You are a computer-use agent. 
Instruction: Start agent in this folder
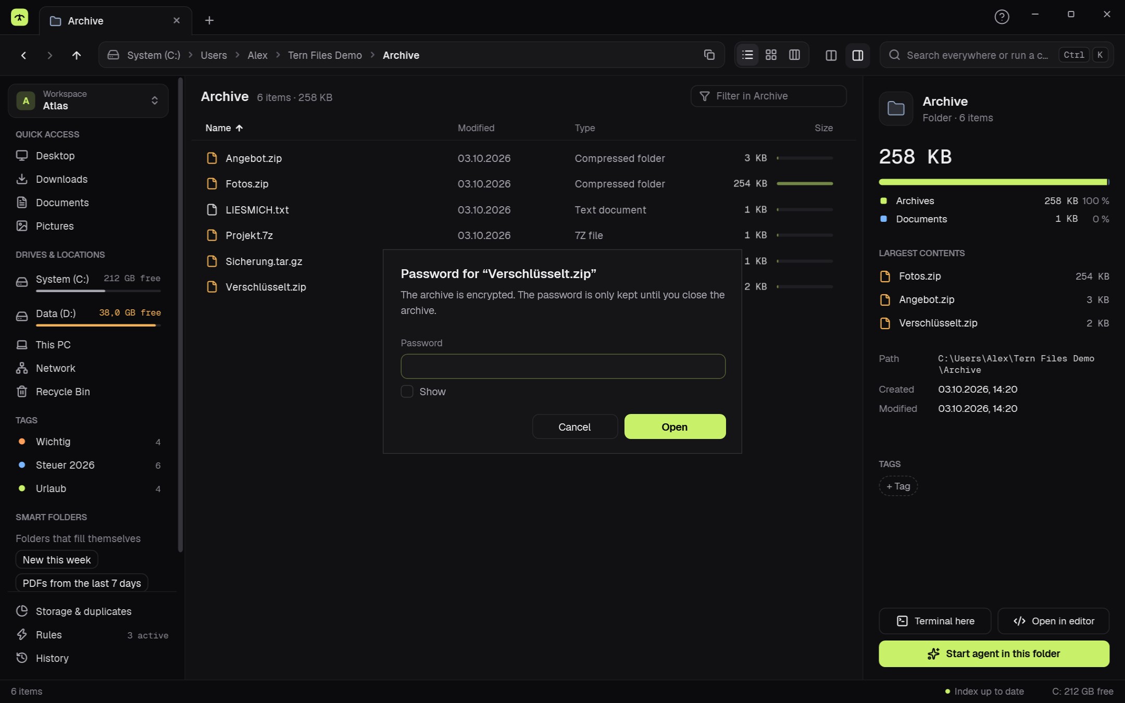pos(994,654)
